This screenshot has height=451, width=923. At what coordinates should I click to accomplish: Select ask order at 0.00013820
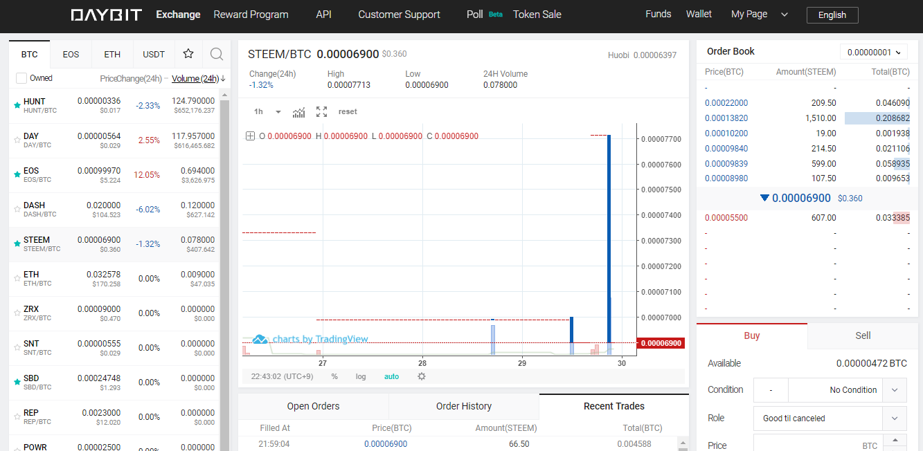[x=807, y=118]
